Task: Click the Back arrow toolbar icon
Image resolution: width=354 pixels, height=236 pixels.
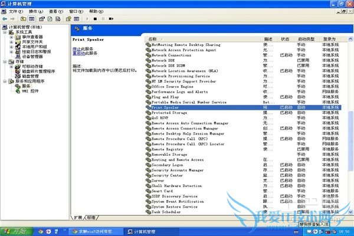Action: click(5, 18)
